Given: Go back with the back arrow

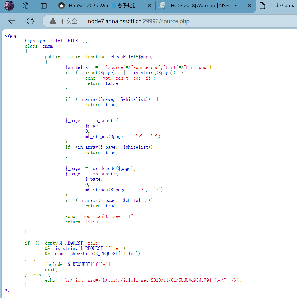Looking at the screenshot, I should tap(12, 21).
